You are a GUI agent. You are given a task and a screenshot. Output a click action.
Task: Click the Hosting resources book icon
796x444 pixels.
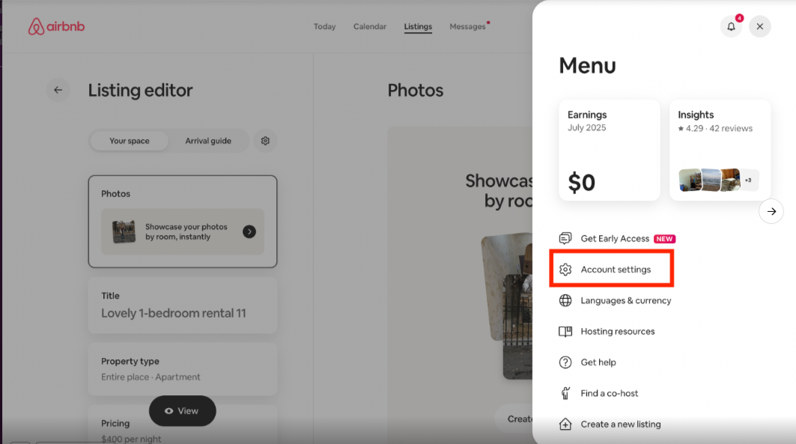(565, 332)
